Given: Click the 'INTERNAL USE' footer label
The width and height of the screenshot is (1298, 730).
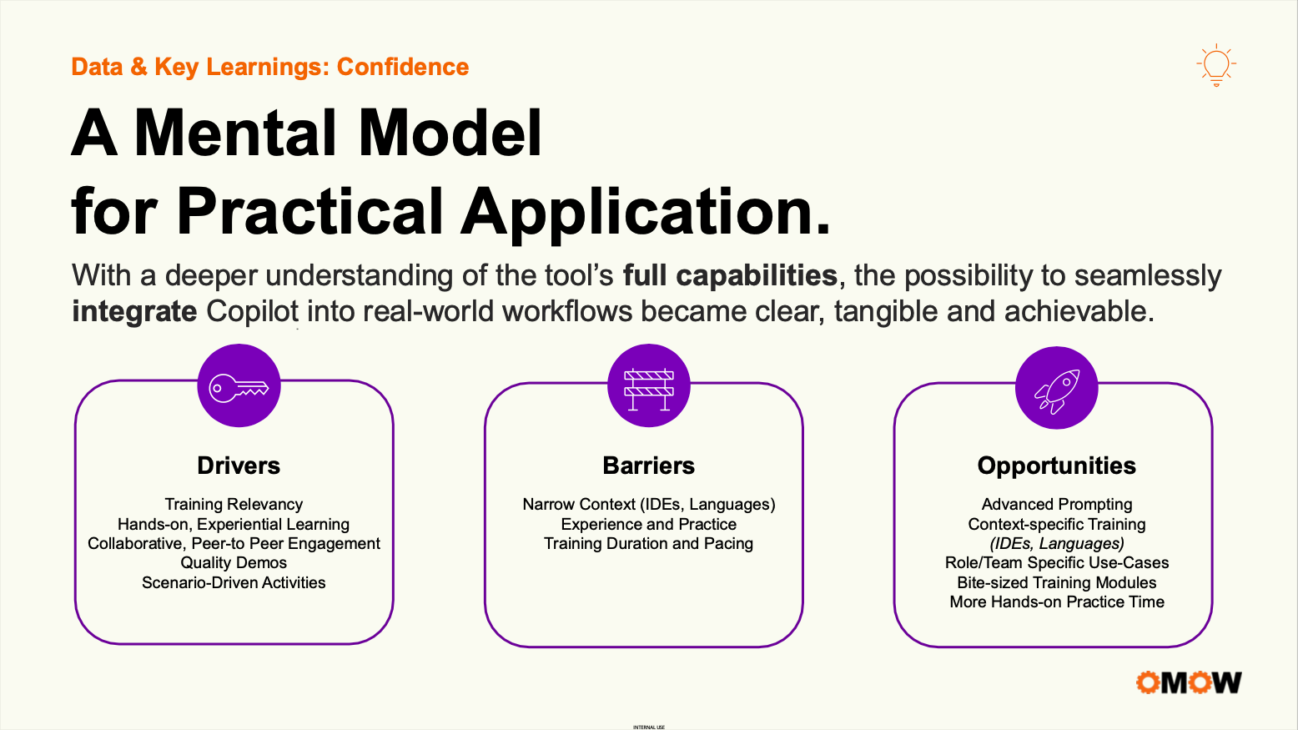Looking at the screenshot, I should tap(649, 727).
